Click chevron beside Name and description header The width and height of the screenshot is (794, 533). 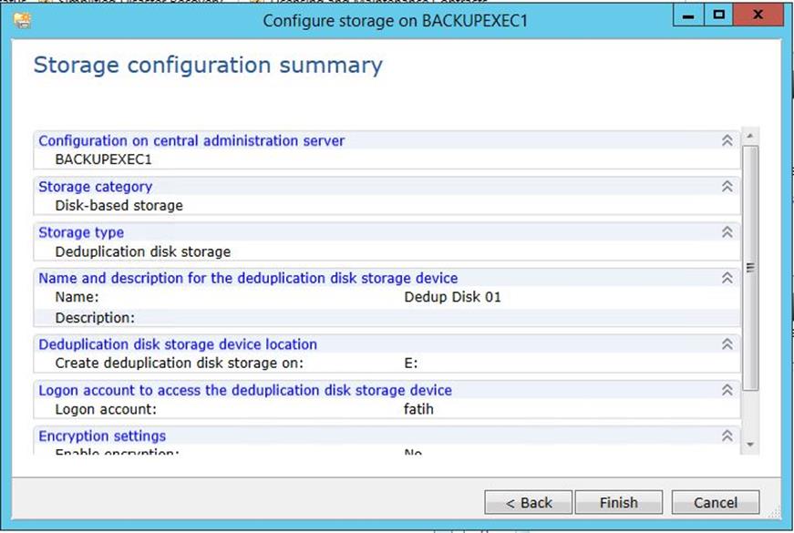(x=727, y=278)
